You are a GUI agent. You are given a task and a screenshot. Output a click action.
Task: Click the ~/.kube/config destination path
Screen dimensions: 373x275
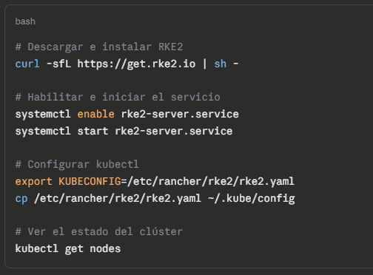(252, 199)
